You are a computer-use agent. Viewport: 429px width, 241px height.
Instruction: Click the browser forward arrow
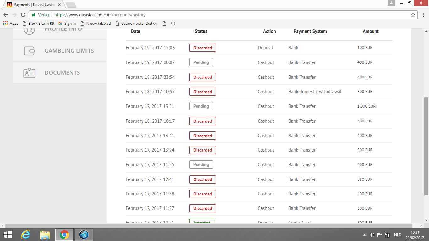(14, 15)
